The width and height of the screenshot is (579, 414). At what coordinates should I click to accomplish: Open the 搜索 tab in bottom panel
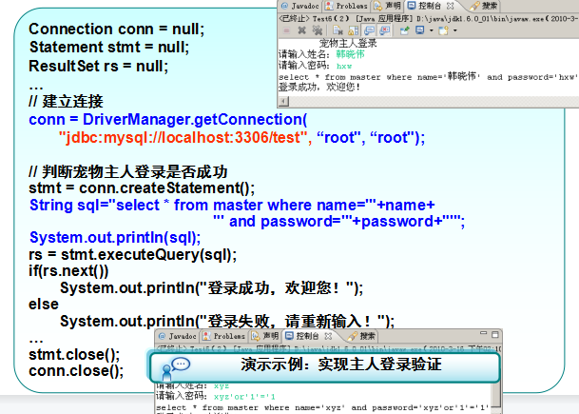tap(362, 336)
